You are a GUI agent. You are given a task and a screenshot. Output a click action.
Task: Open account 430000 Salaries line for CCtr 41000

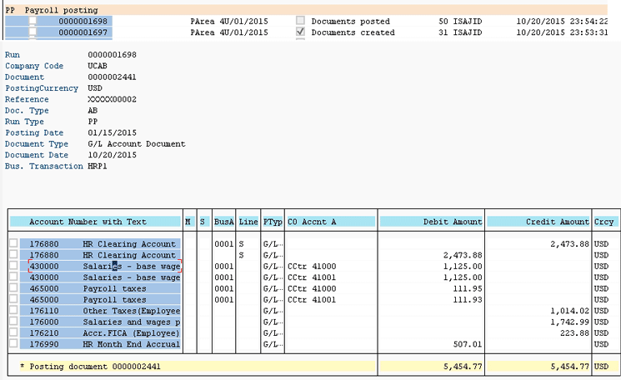[x=105, y=267]
